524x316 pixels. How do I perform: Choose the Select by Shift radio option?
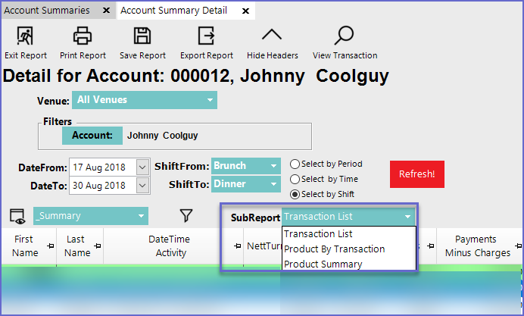[x=295, y=194]
